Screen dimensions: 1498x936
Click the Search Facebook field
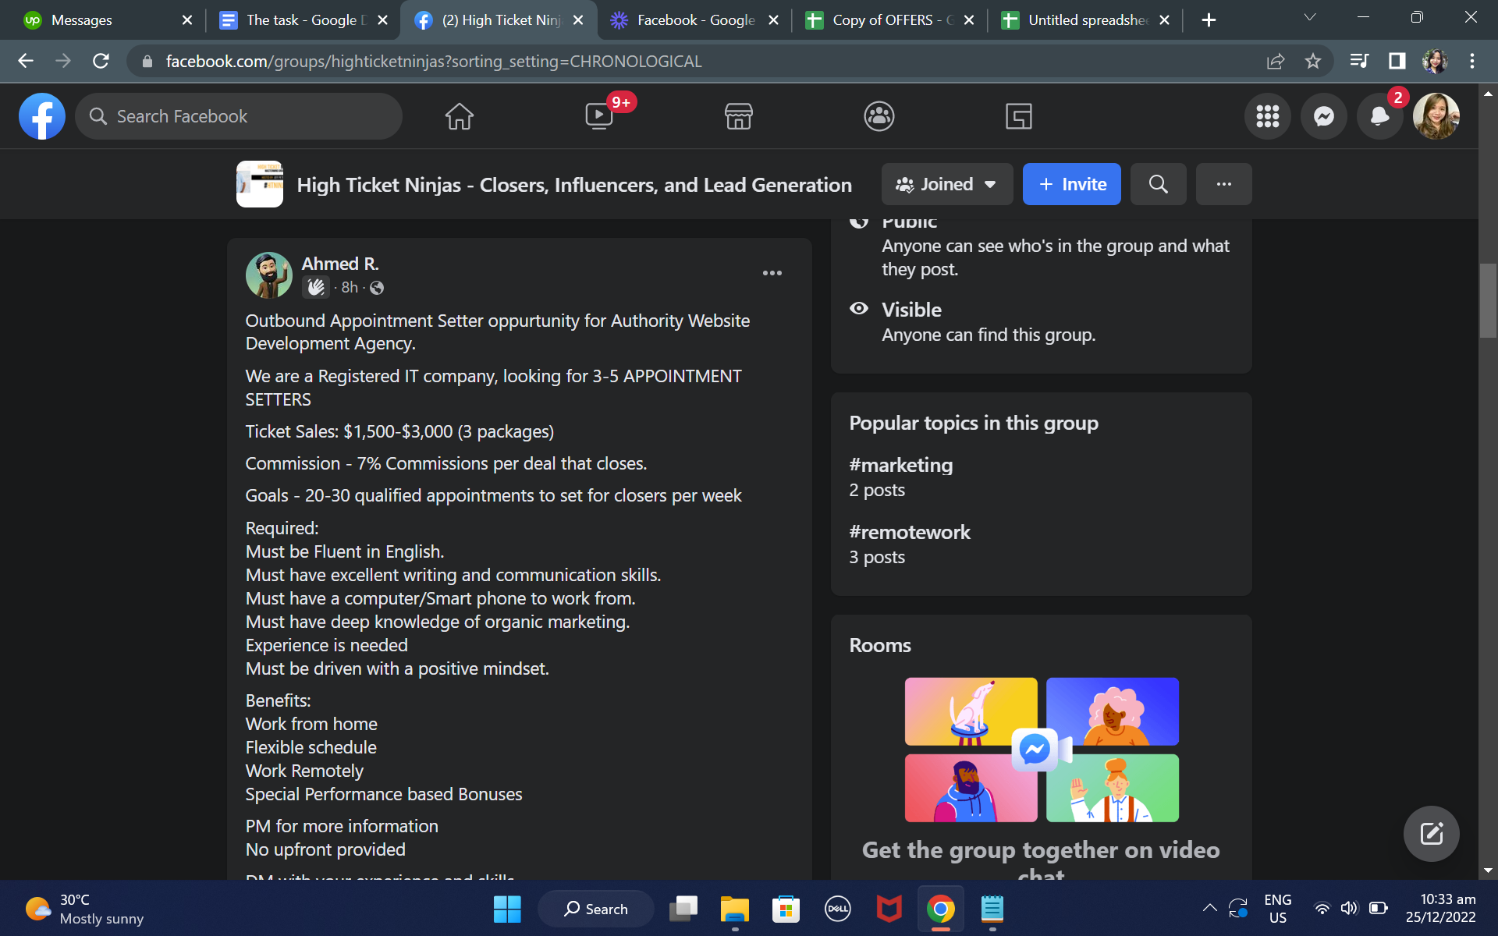(x=238, y=116)
